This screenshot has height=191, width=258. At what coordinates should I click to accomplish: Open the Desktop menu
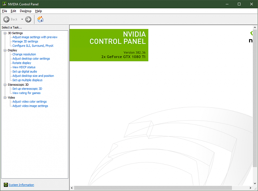tap(25, 11)
